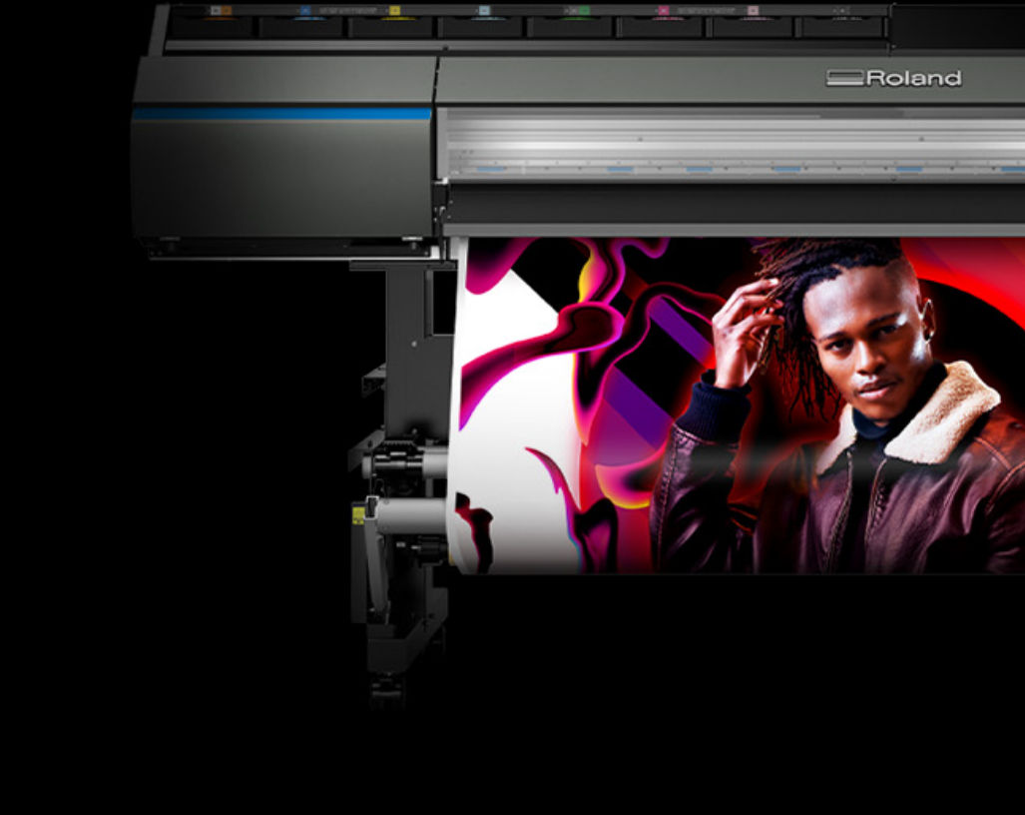Click the dark blue ink cartridge label
This screenshot has height=815, width=1025.
(x=305, y=11)
